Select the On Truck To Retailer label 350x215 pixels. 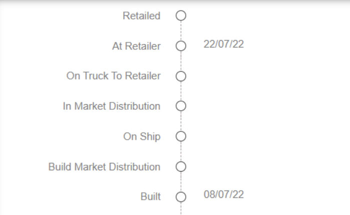pos(113,76)
